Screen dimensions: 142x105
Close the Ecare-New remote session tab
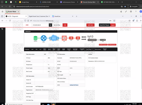click(x=18, y=12)
